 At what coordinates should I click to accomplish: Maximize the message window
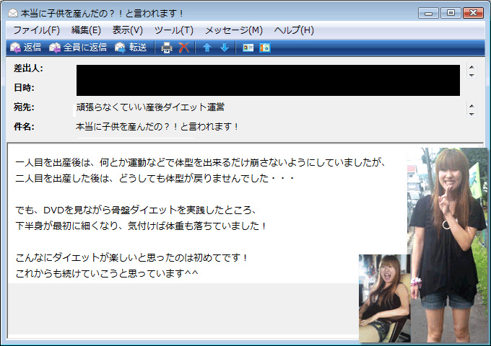click(x=451, y=13)
